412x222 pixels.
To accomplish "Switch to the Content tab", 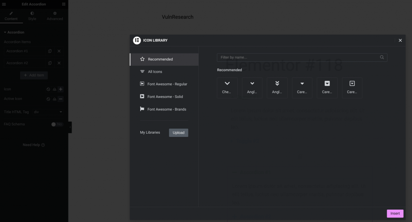I will point(11,16).
